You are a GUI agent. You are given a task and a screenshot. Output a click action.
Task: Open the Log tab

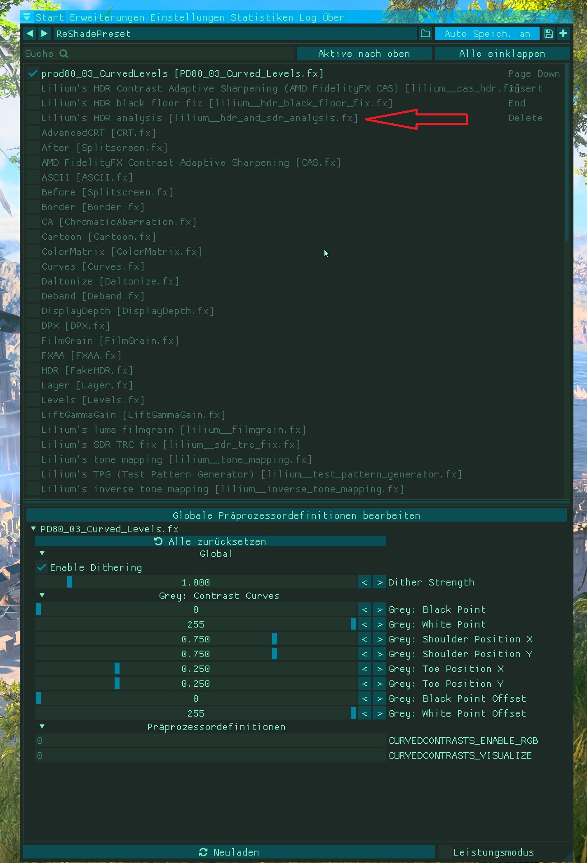pyautogui.click(x=308, y=17)
